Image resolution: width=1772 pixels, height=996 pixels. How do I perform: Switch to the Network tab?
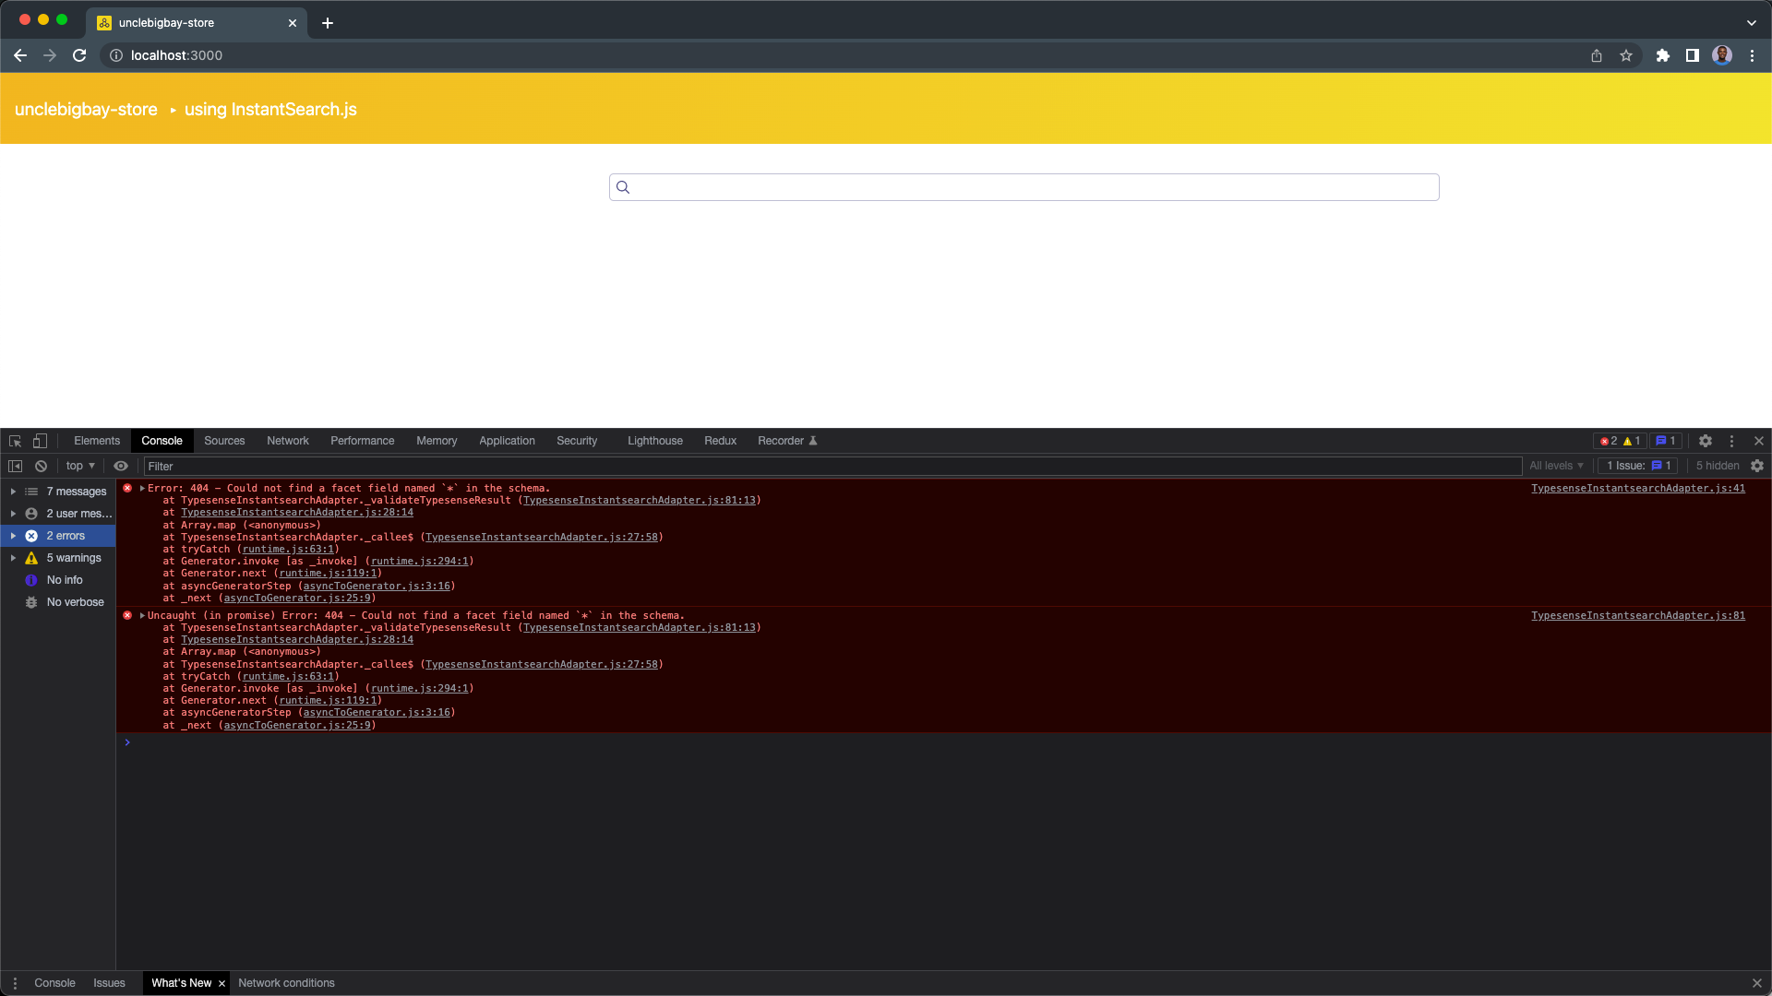[288, 441]
